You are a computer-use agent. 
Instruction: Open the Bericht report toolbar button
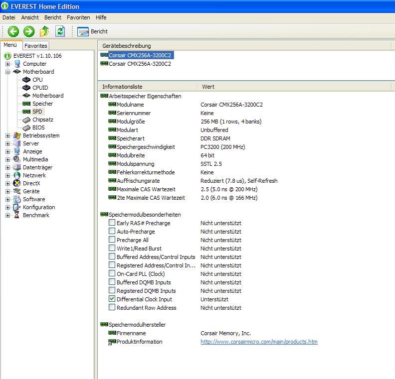[92, 32]
